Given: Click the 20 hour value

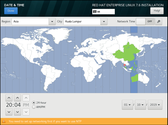Looking at the screenshot, I should coord(9,105).
